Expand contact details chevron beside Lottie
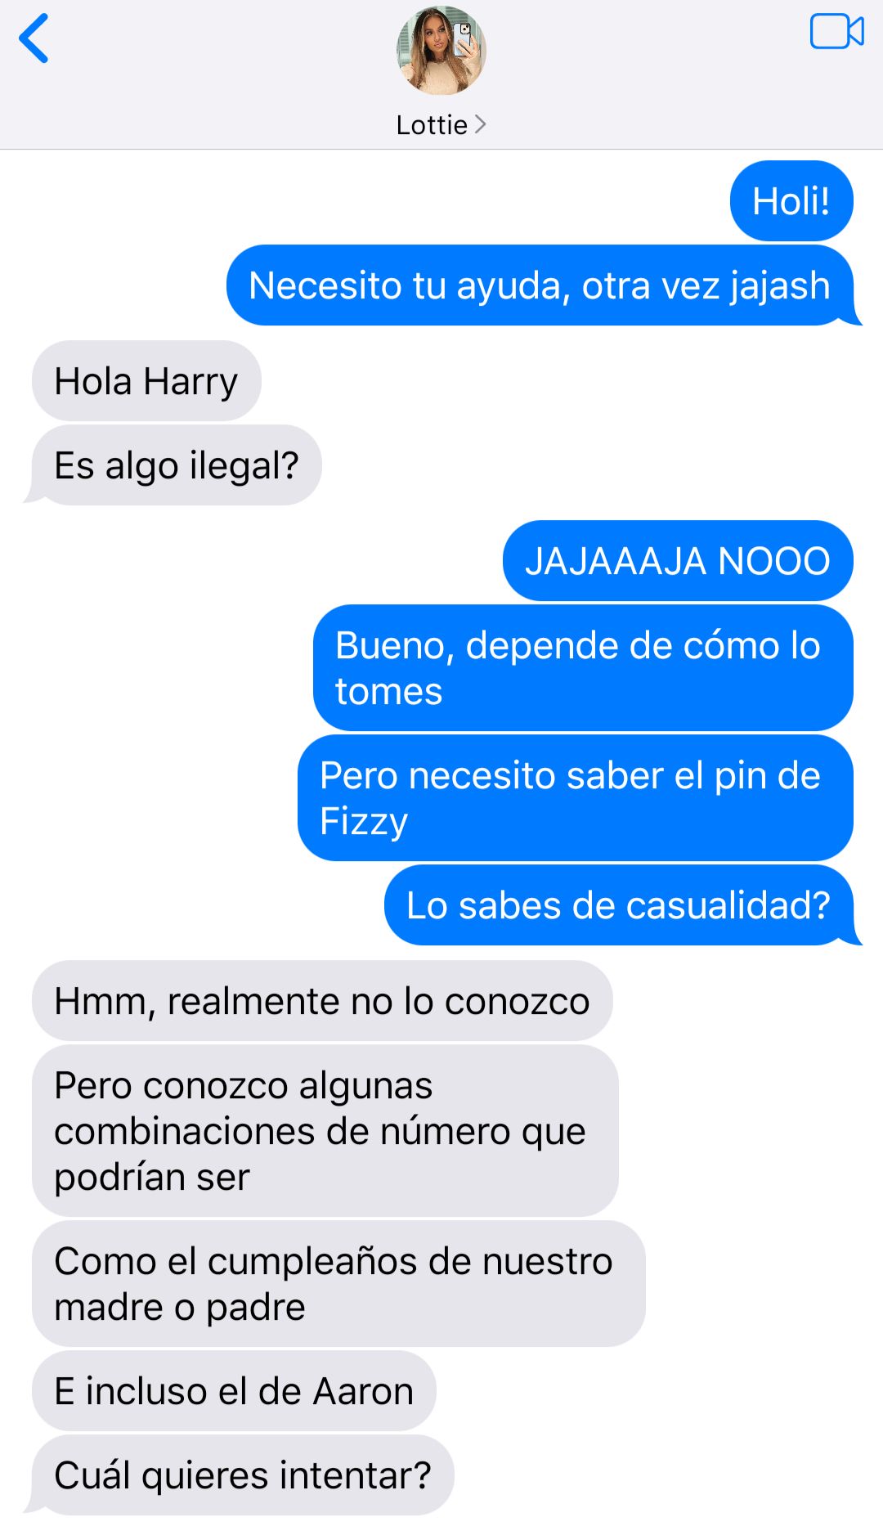Screen dimensions: 883x1526 click(x=481, y=124)
